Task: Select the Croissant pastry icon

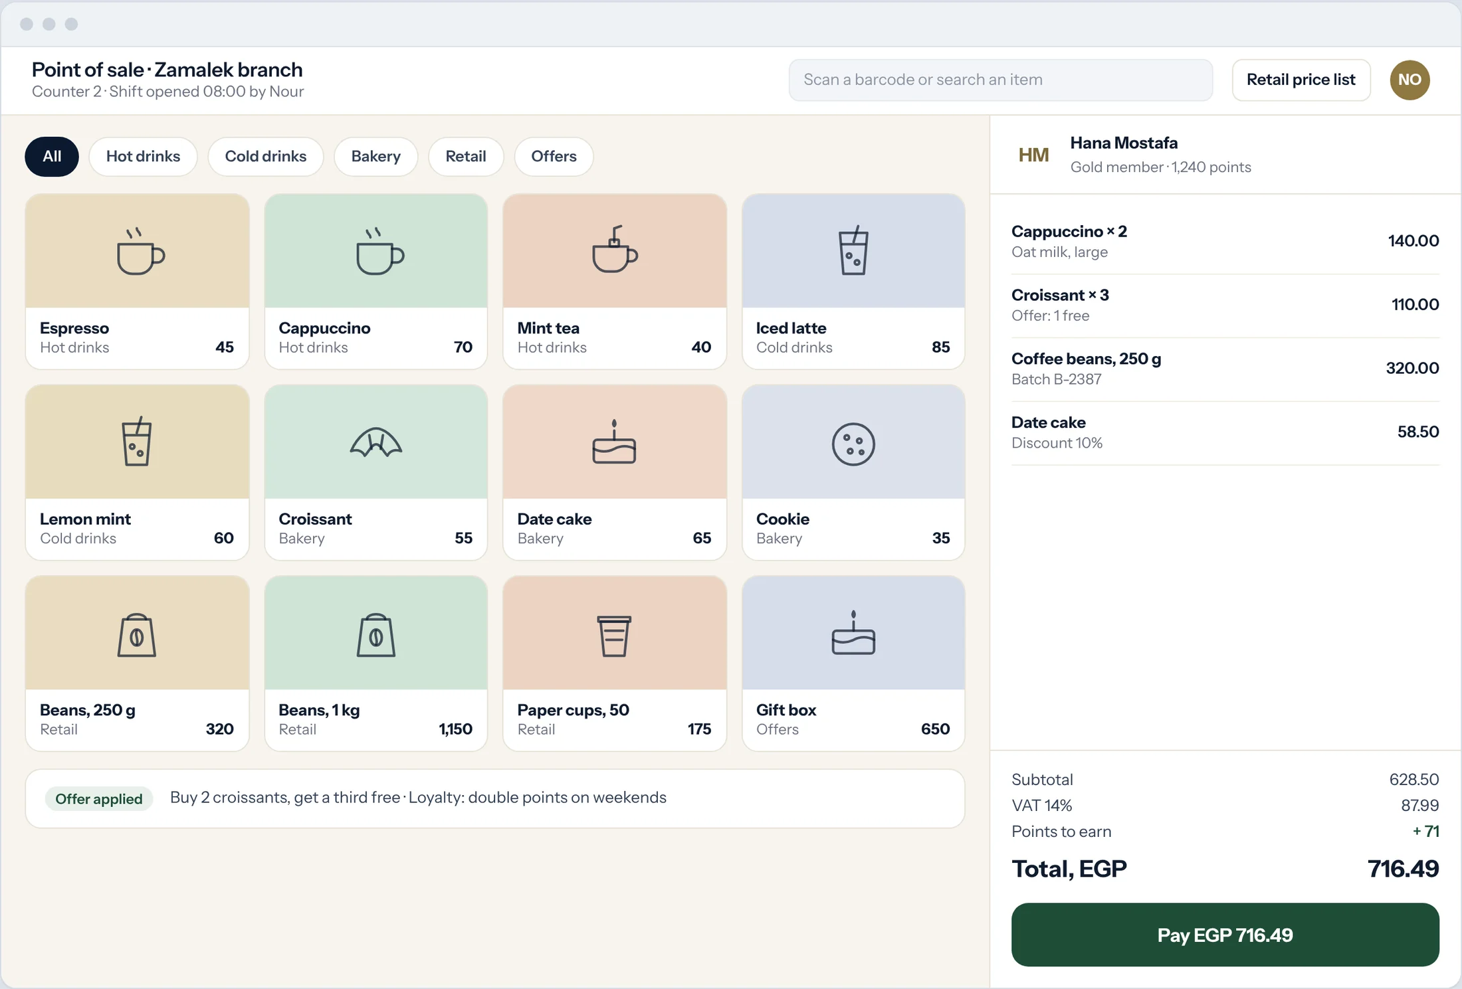Action: pyautogui.click(x=376, y=442)
